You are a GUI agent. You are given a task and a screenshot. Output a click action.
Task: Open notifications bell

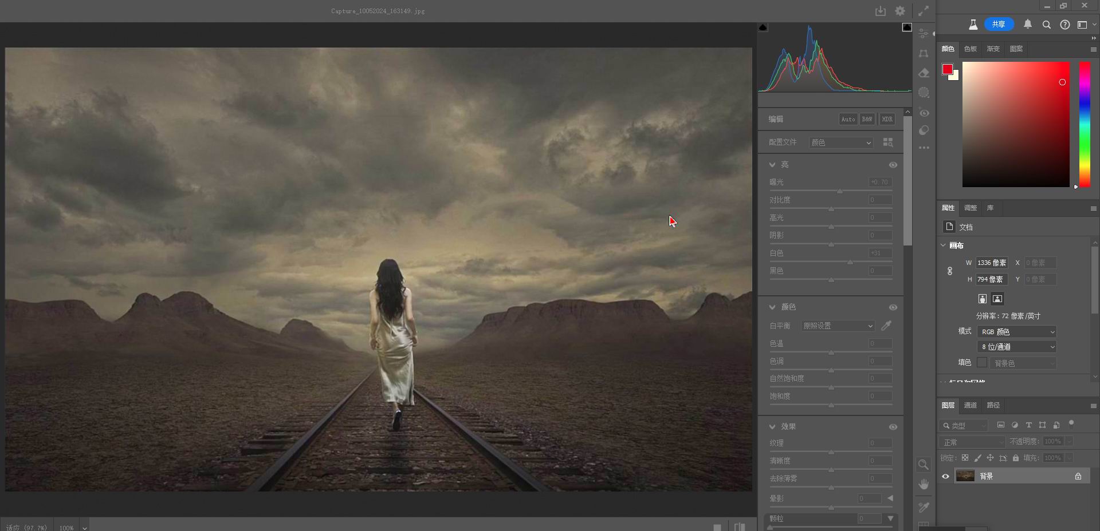pyautogui.click(x=1028, y=25)
